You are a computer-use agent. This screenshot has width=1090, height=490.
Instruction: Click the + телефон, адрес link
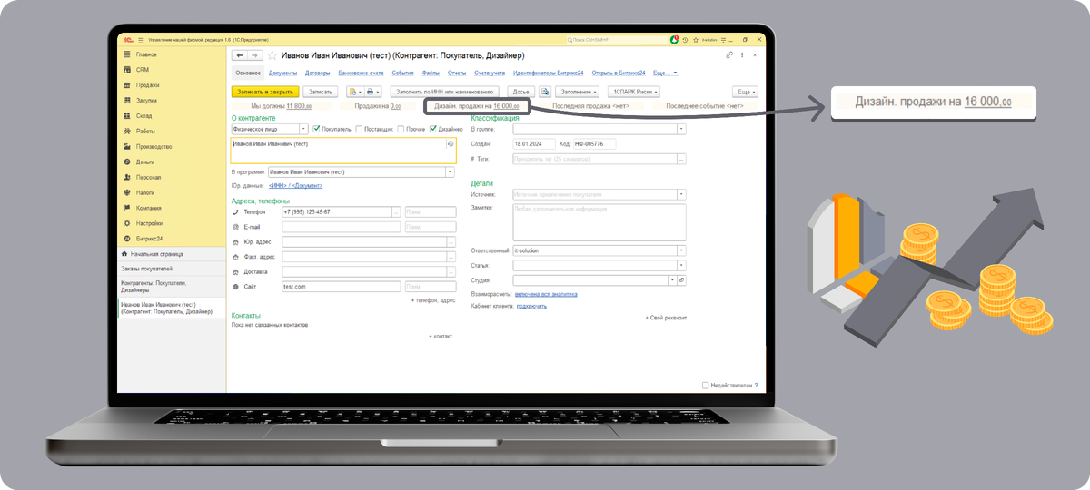pyautogui.click(x=433, y=299)
